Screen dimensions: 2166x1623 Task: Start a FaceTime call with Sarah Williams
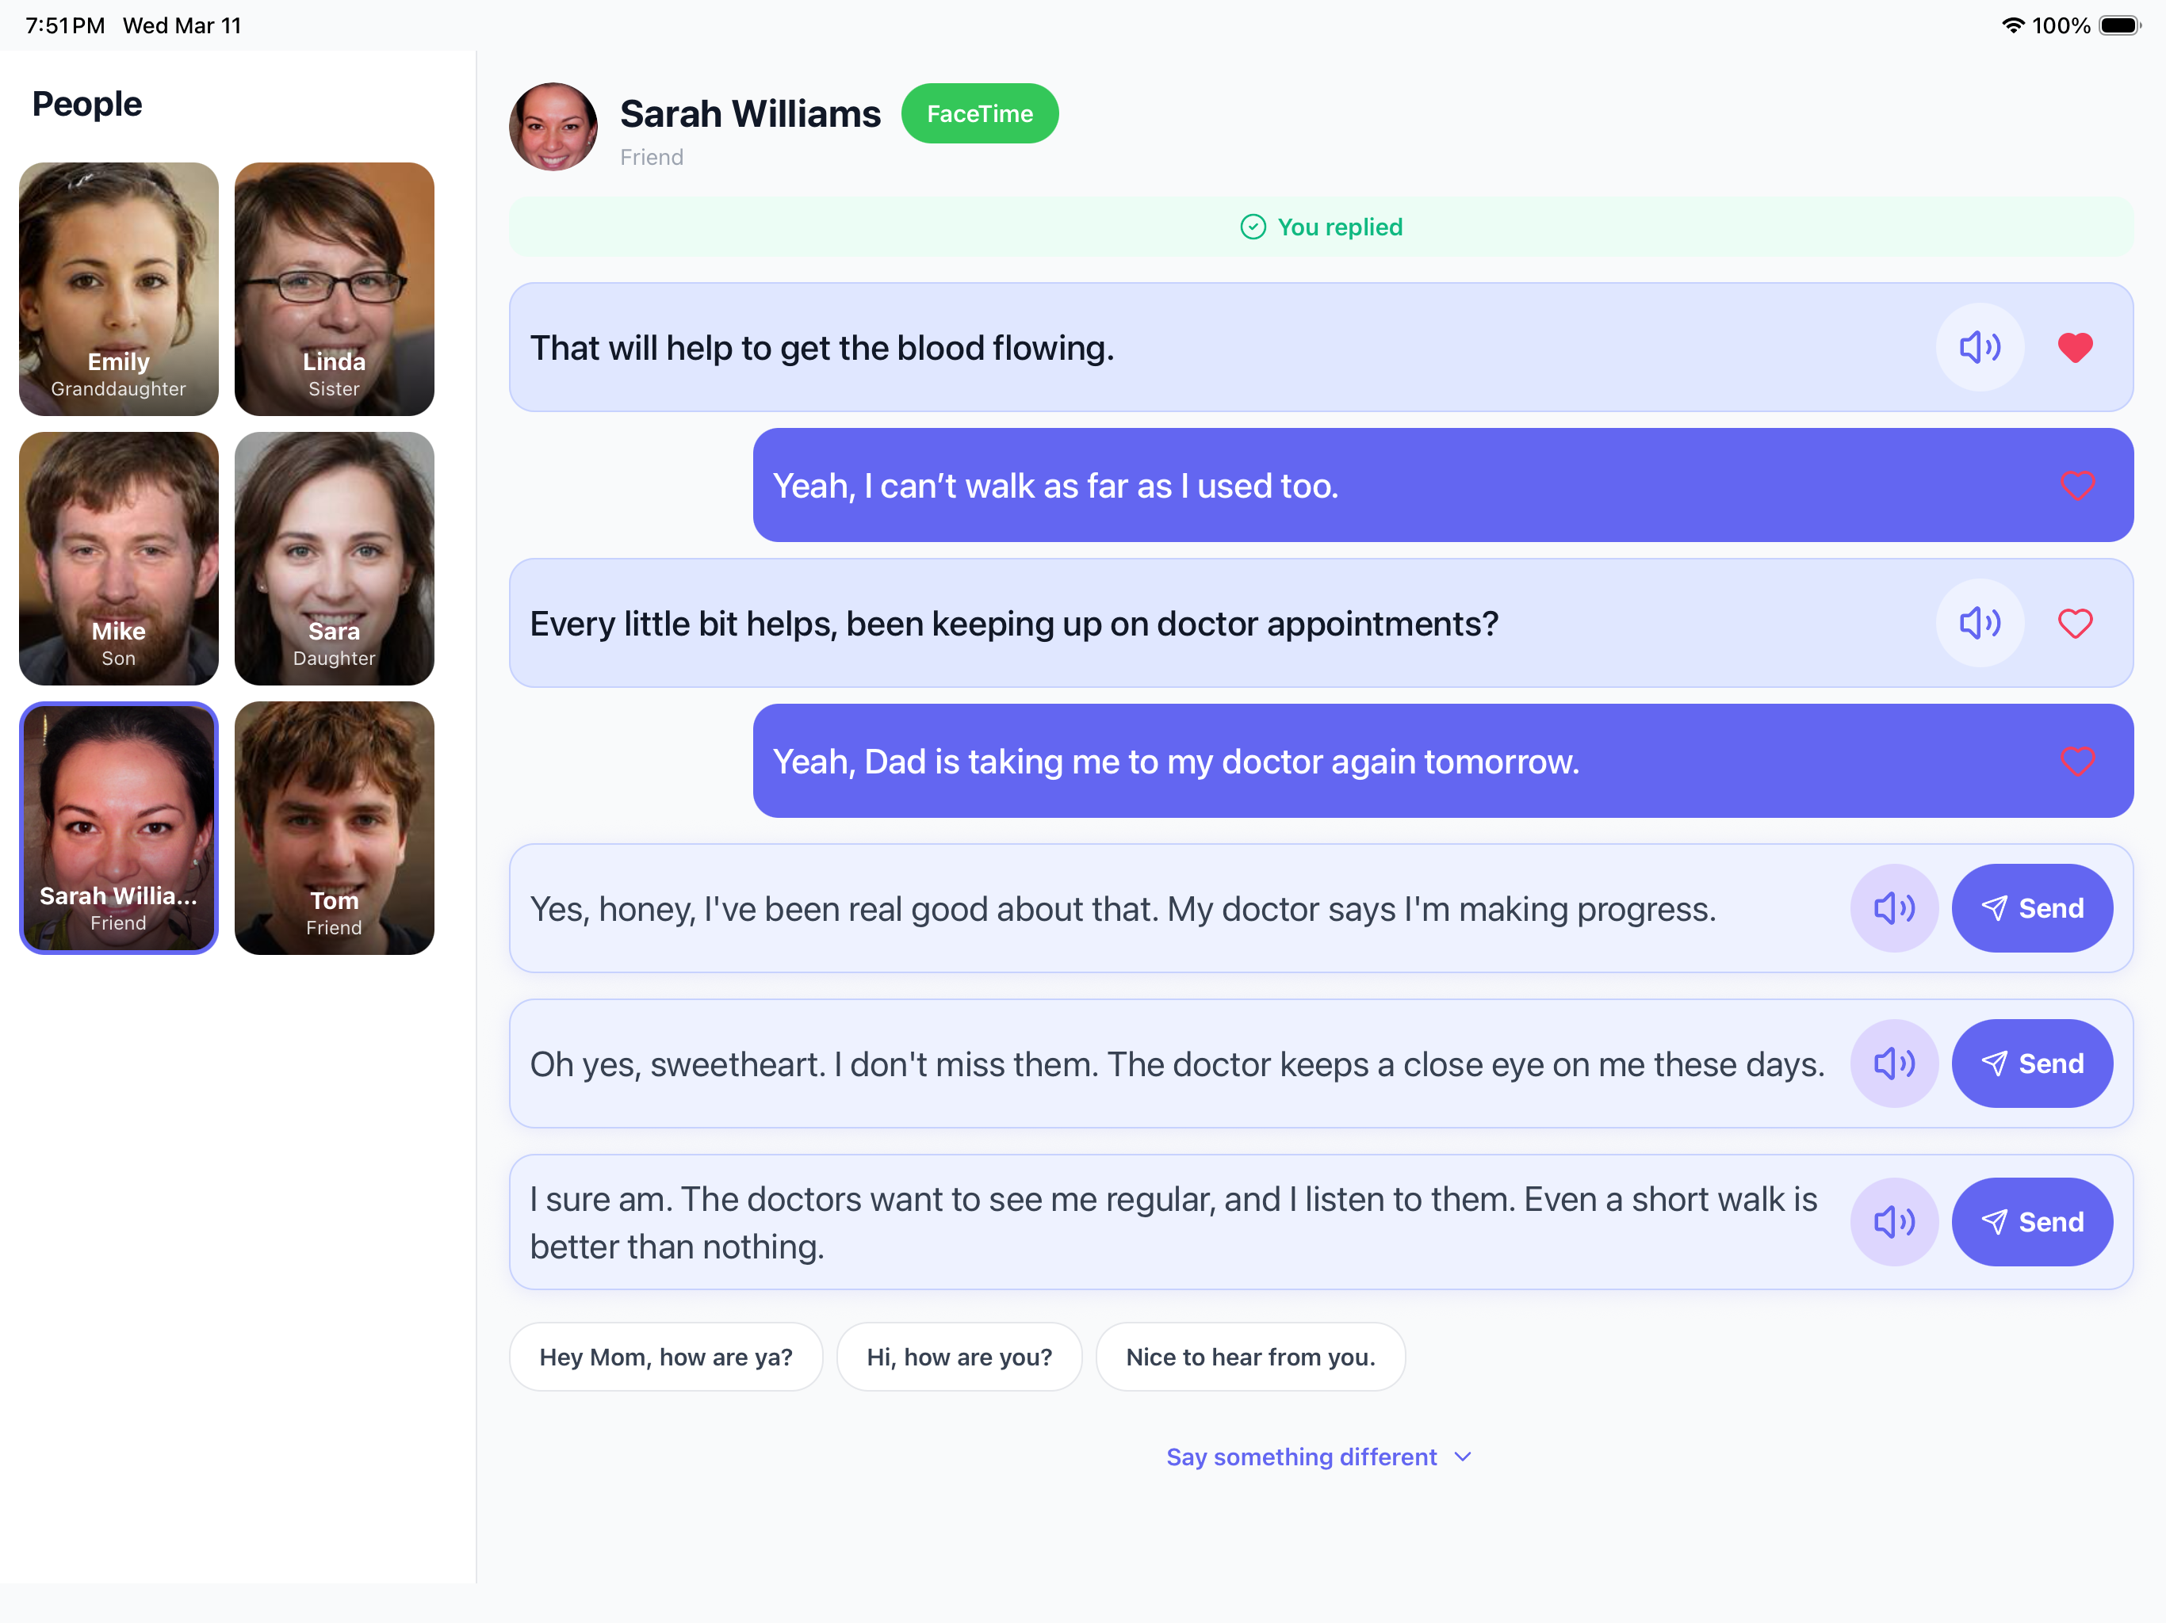coord(979,113)
